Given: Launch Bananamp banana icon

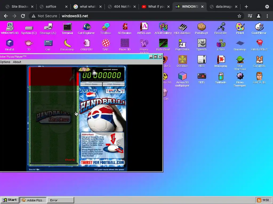Looking at the screenshot, I should (67, 45).
